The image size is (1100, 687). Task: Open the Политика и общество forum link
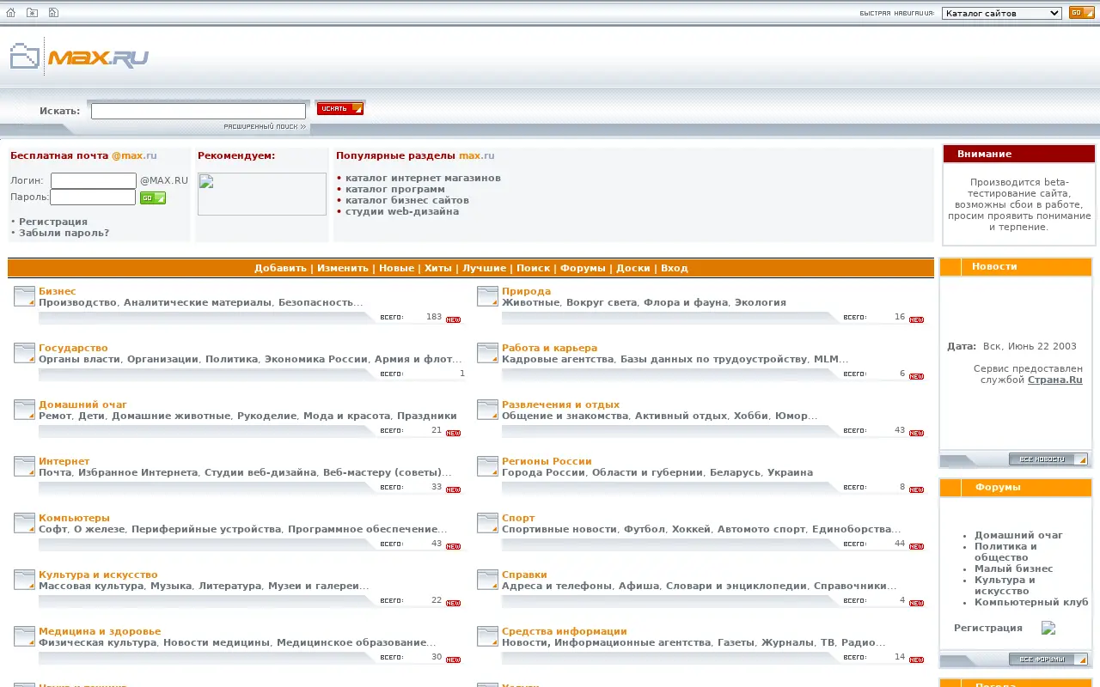[1005, 551]
